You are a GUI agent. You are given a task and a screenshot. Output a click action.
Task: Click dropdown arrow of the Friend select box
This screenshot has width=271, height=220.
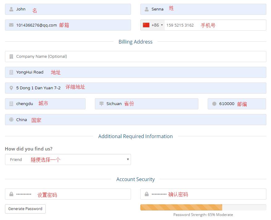pyautogui.click(x=128, y=159)
